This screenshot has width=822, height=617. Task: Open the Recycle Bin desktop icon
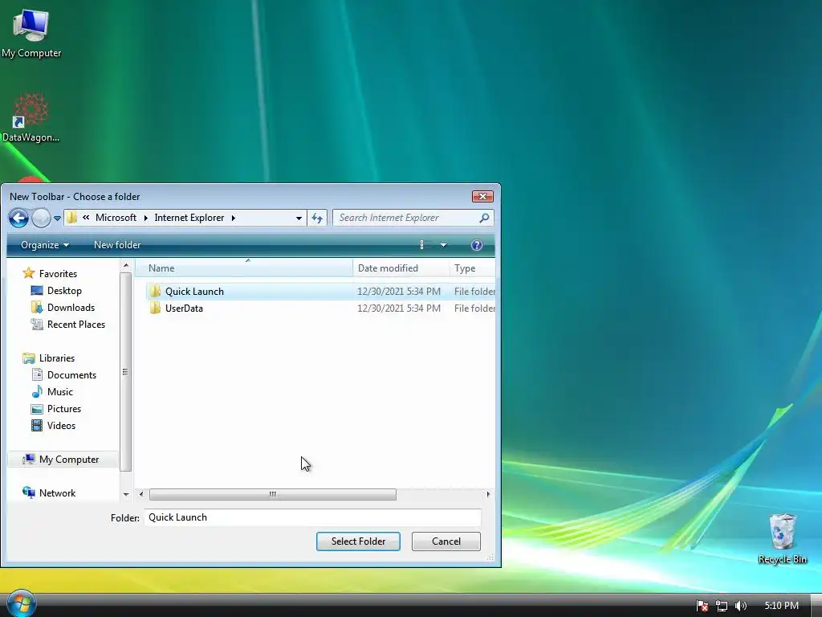pyautogui.click(x=782, y=538)
